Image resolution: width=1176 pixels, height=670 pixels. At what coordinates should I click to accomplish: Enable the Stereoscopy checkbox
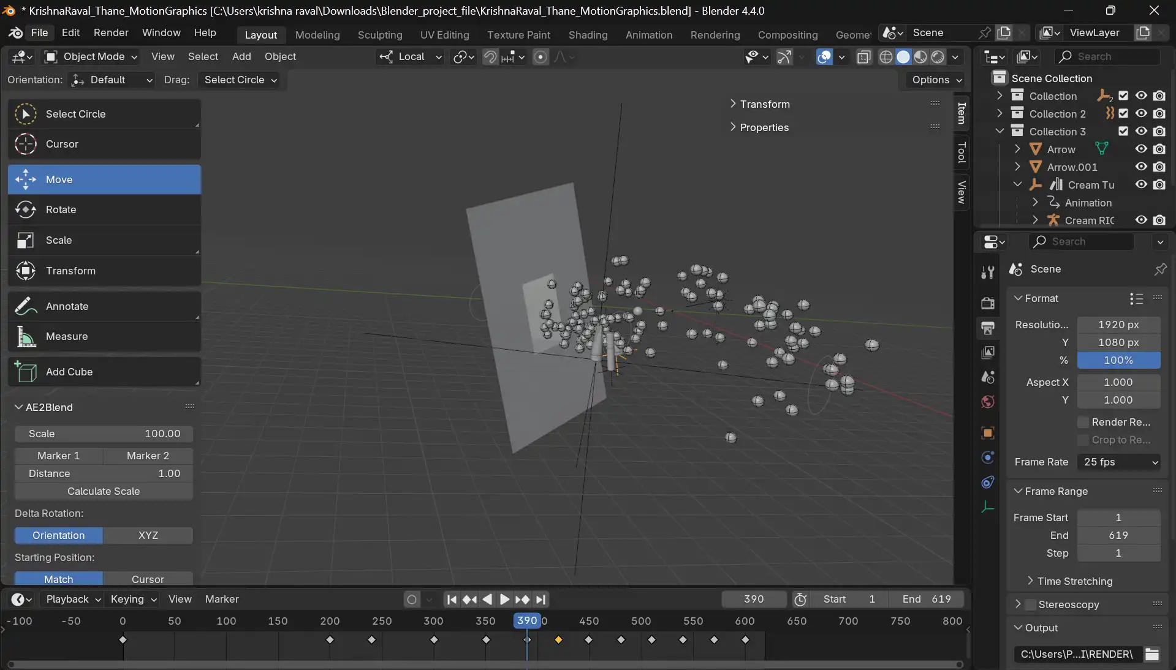(1031, 604)
